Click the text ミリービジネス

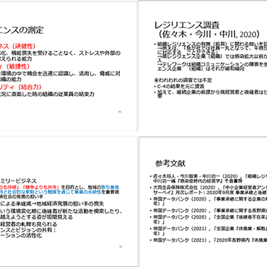[18, 181]
